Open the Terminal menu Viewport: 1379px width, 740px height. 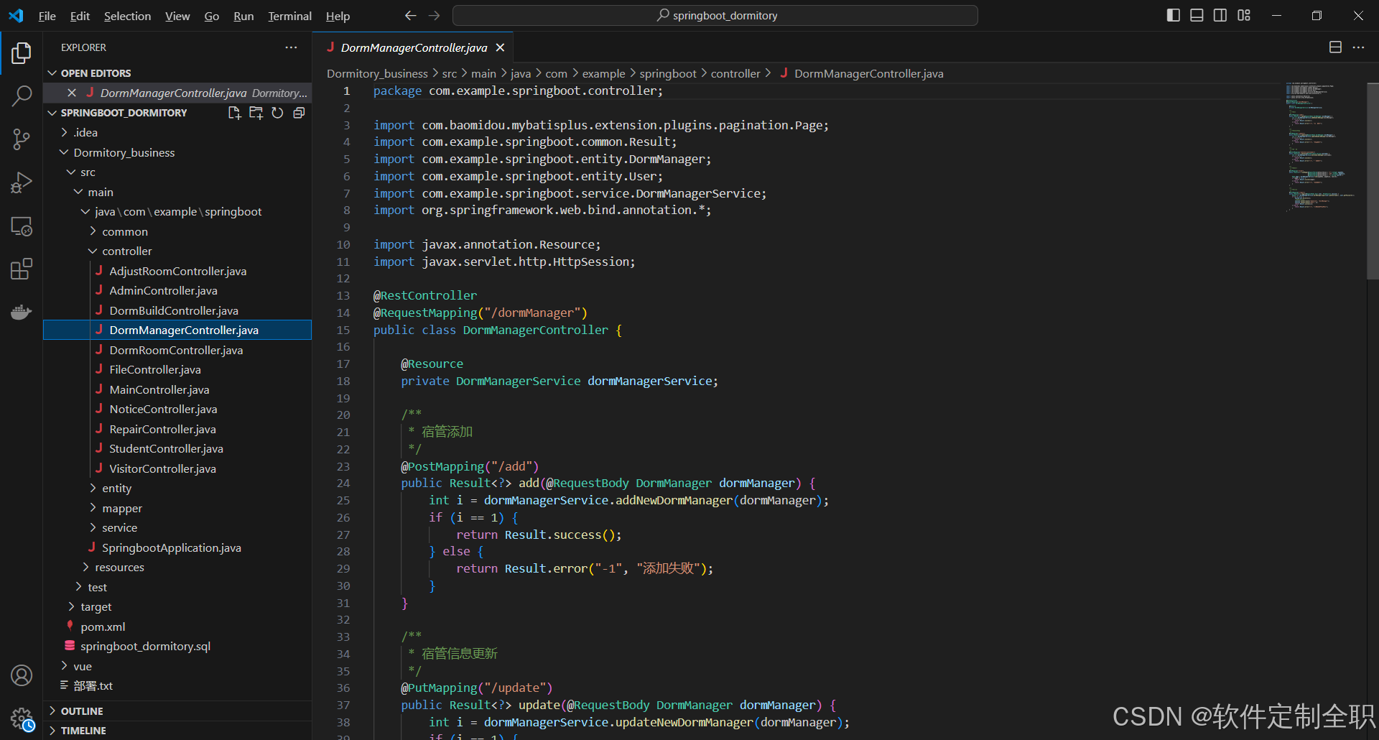[289, 16]
